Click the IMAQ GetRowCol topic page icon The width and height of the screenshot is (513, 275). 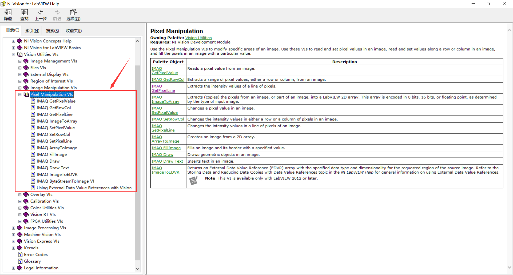(x=33, y=108)
